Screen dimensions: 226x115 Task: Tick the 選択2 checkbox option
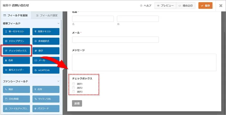pos(74,88)
